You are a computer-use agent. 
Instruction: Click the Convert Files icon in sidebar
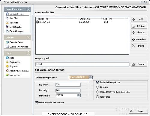point(7,14)
